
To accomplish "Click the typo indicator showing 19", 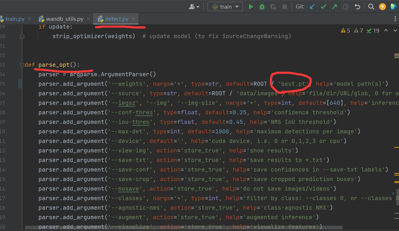I will [x=373, y=31].
